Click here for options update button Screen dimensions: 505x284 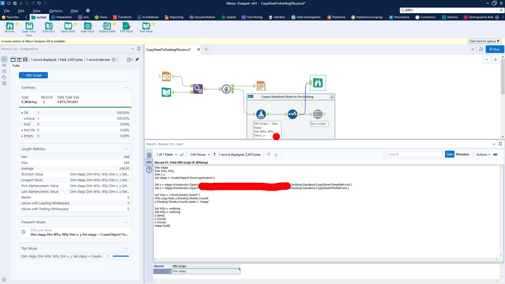(484, 41)
